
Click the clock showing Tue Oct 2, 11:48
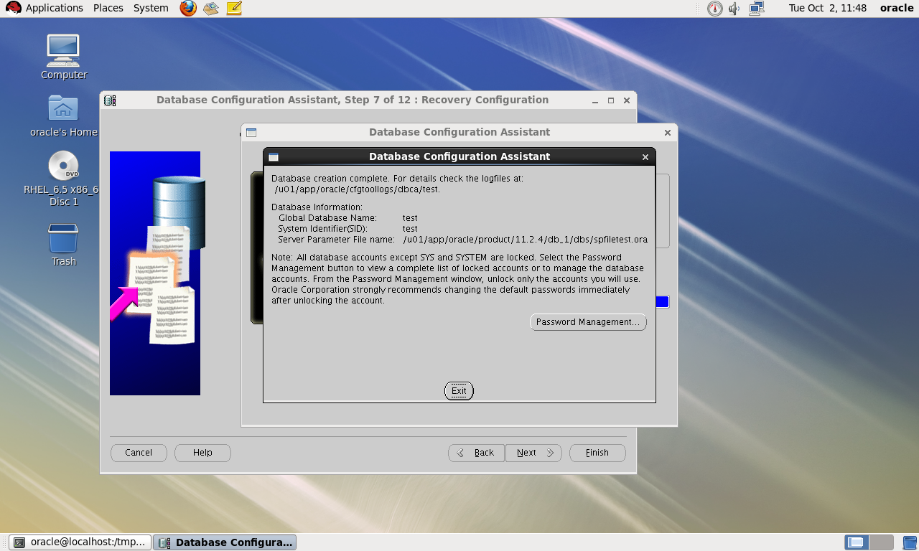(x=827, y=8)
